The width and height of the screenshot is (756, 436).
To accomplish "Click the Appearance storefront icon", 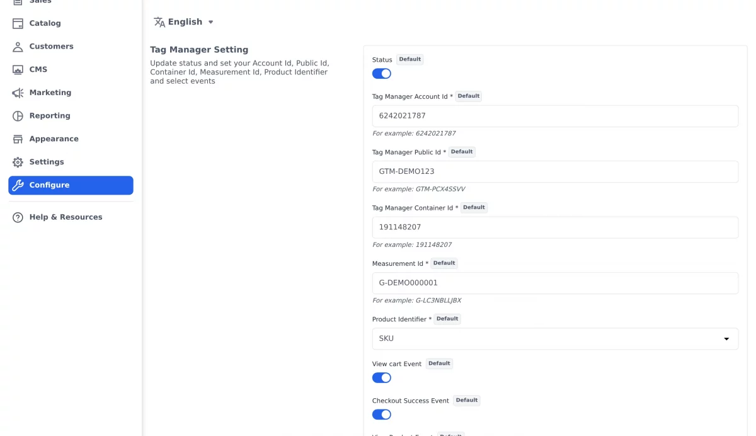I will tap(18, 139).
